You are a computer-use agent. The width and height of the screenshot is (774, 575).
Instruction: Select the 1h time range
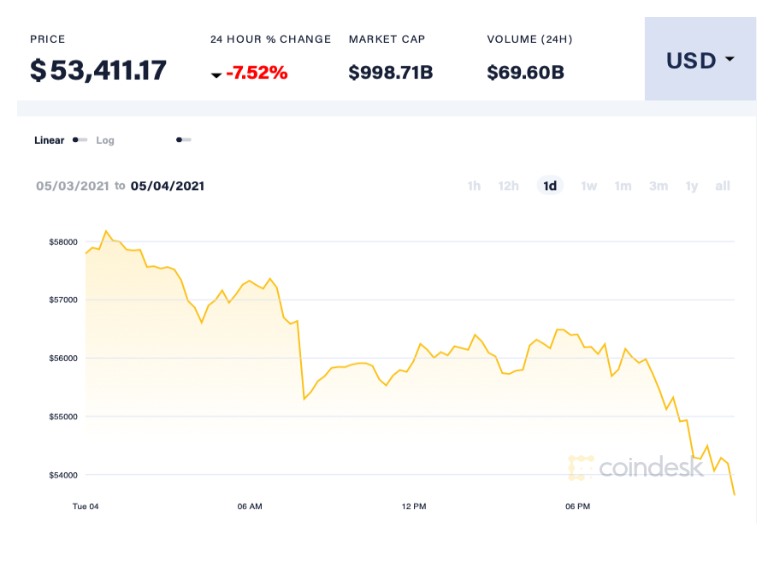[x=474, y=186]
